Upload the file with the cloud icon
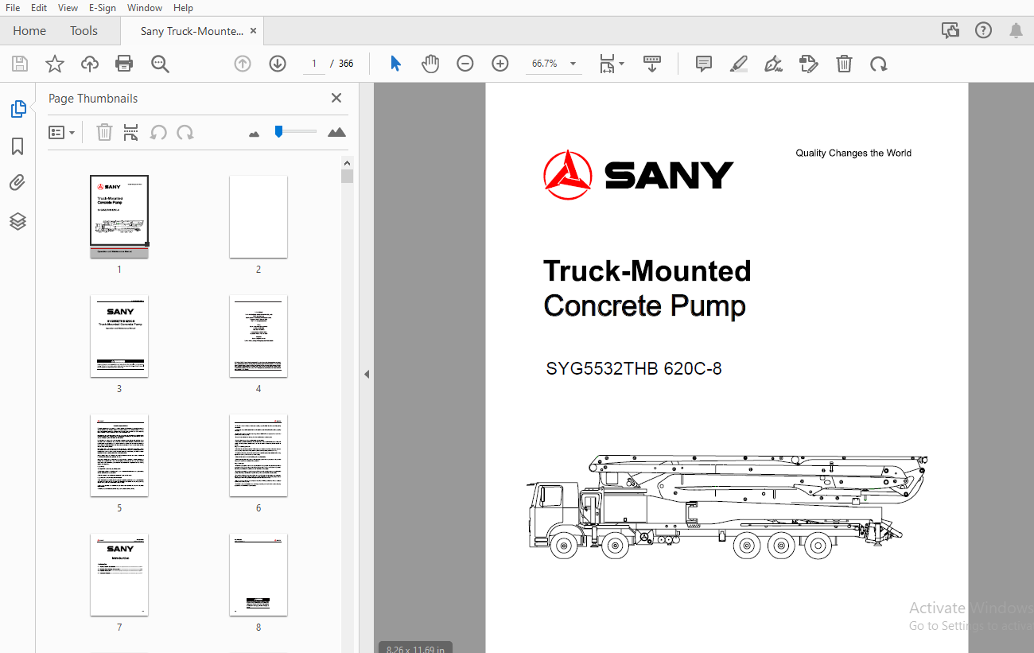 [x=90, y=64]
